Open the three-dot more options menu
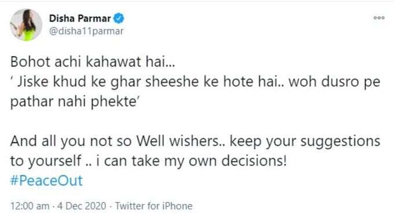 [x=379, y=18]
